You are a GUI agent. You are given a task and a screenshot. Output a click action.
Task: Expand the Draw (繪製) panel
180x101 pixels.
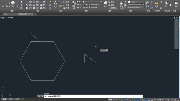tap(13, 11)
